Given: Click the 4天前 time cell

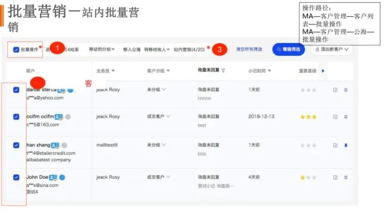Looking at the screenshot, I should (254, 177).
